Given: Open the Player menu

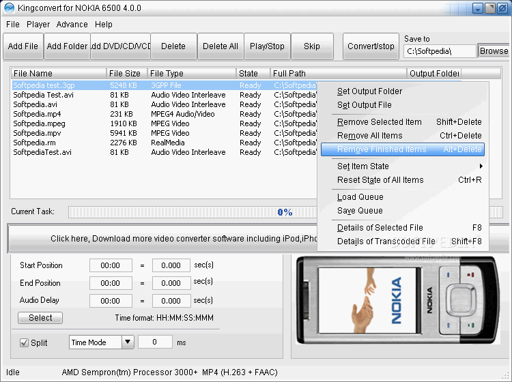Looking at the screenshot, I should (x=38, y=25).
